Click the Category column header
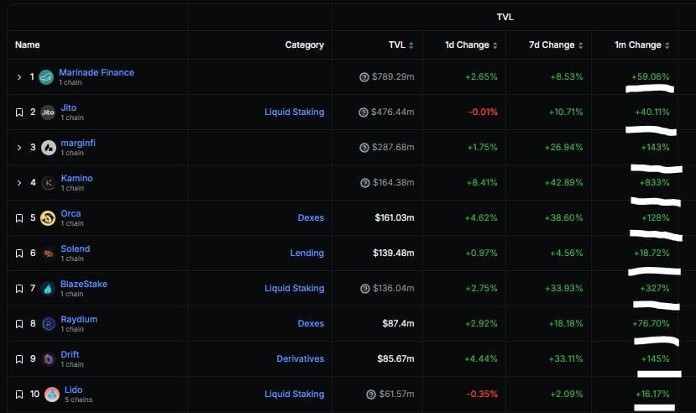 tap(305, 44)
